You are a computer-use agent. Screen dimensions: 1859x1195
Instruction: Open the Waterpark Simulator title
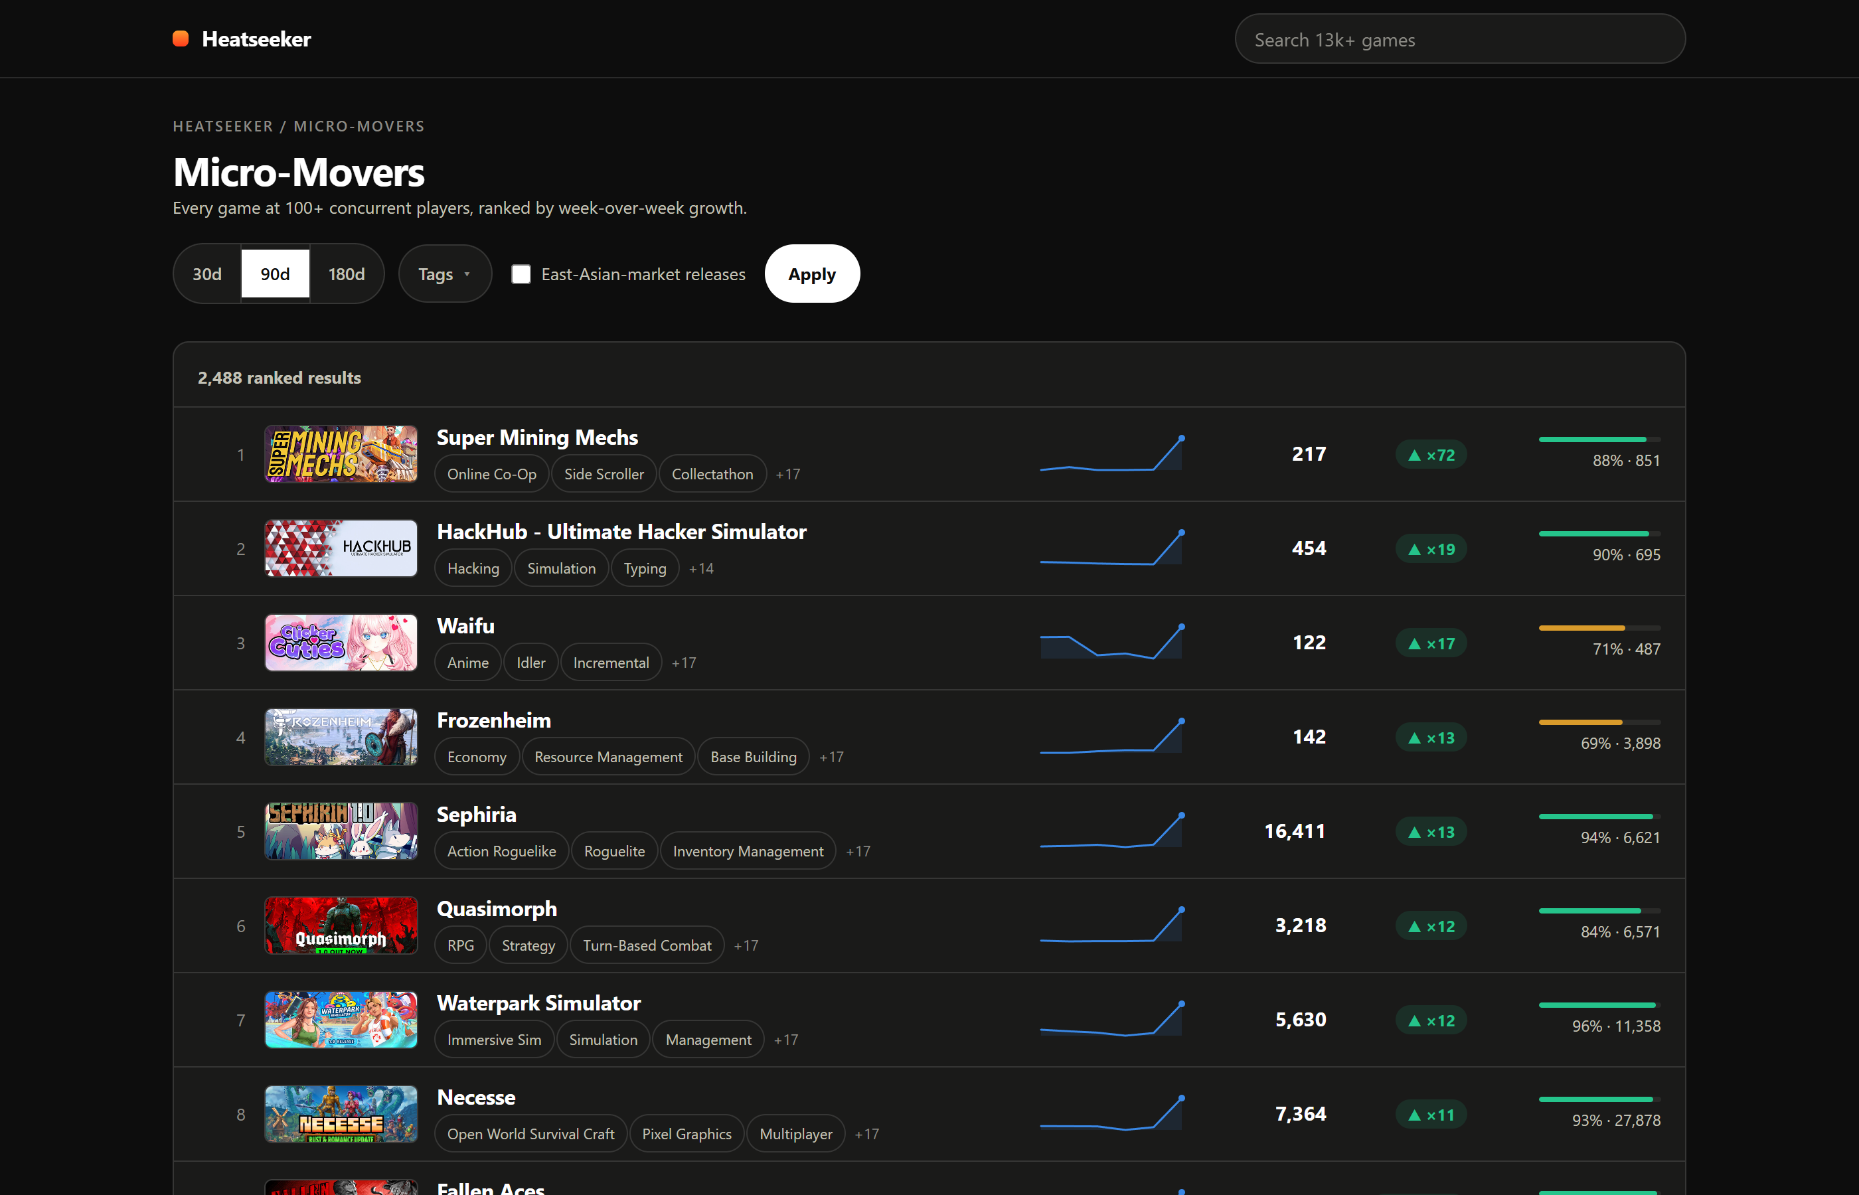(538, 1003)
